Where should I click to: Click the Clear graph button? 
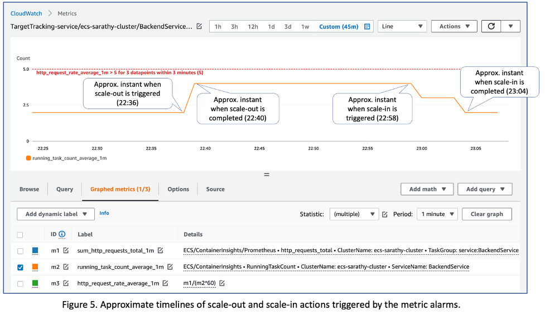[x=486, y=214]
